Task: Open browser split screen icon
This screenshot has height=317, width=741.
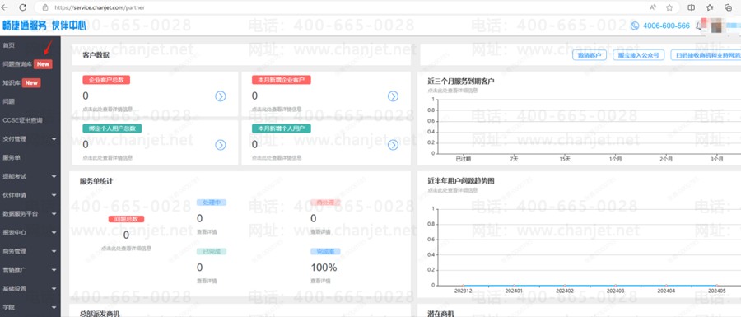Action: 691,7
